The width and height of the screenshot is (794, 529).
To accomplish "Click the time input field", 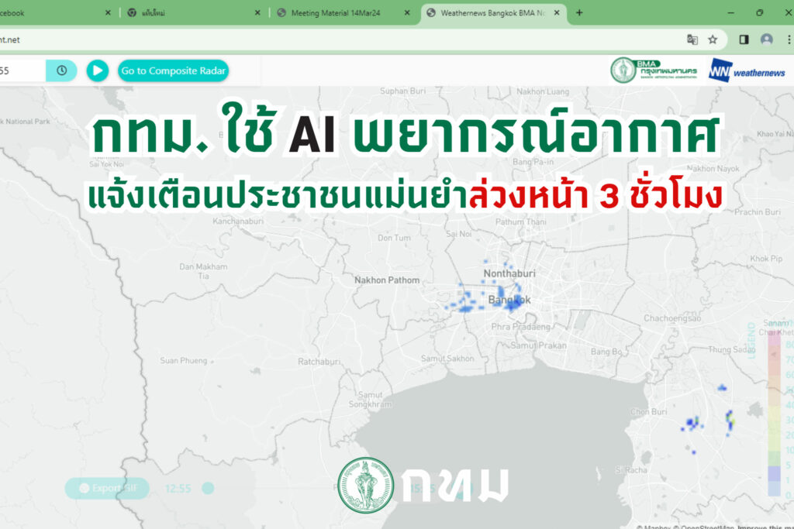I will tap(22, 70).
